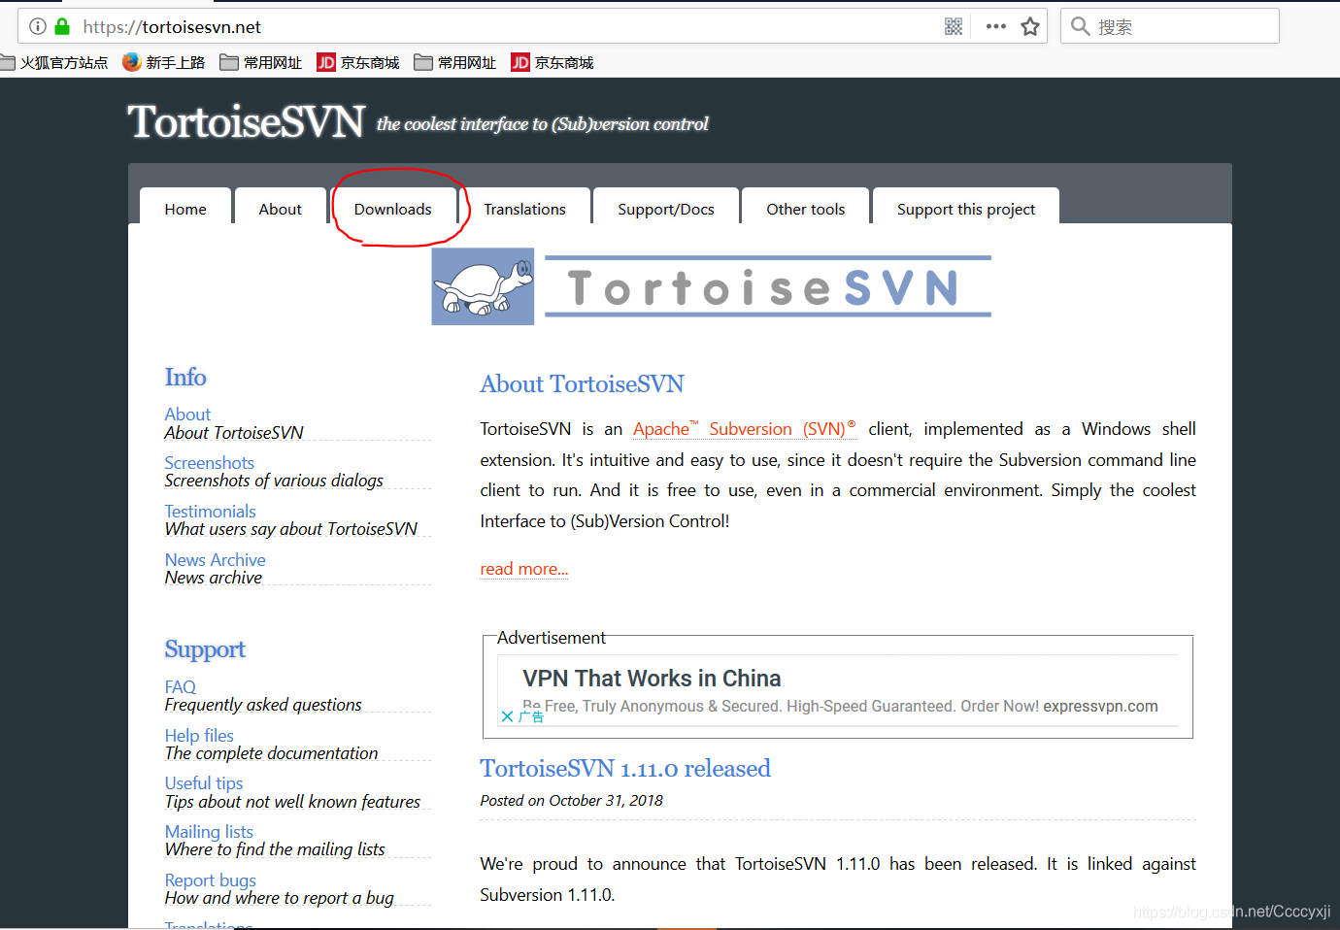The width and height of the screenshot is (1340, 930).
Task: Open the Help files link
Action: 199,736
